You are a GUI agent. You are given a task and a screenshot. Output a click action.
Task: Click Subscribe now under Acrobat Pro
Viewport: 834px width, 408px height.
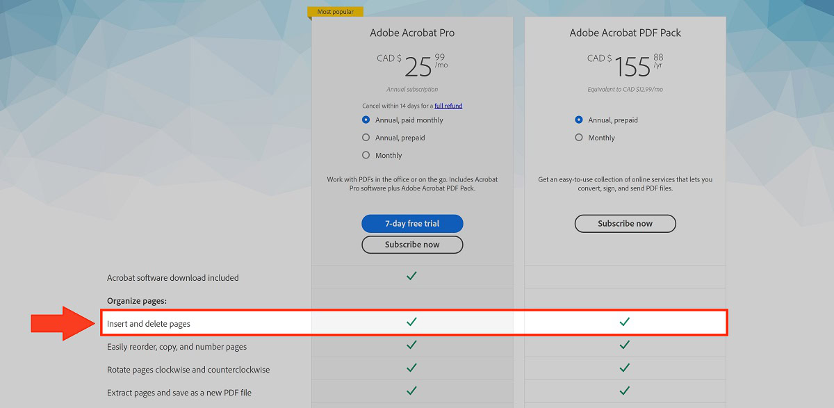(x=412, y=245)
